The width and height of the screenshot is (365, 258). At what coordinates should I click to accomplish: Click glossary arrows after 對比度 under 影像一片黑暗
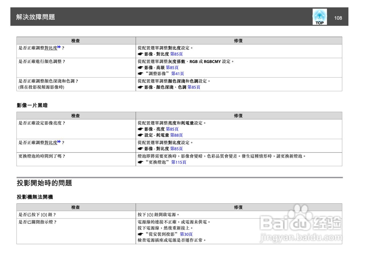pyautogui.click(x=59, y=142)
